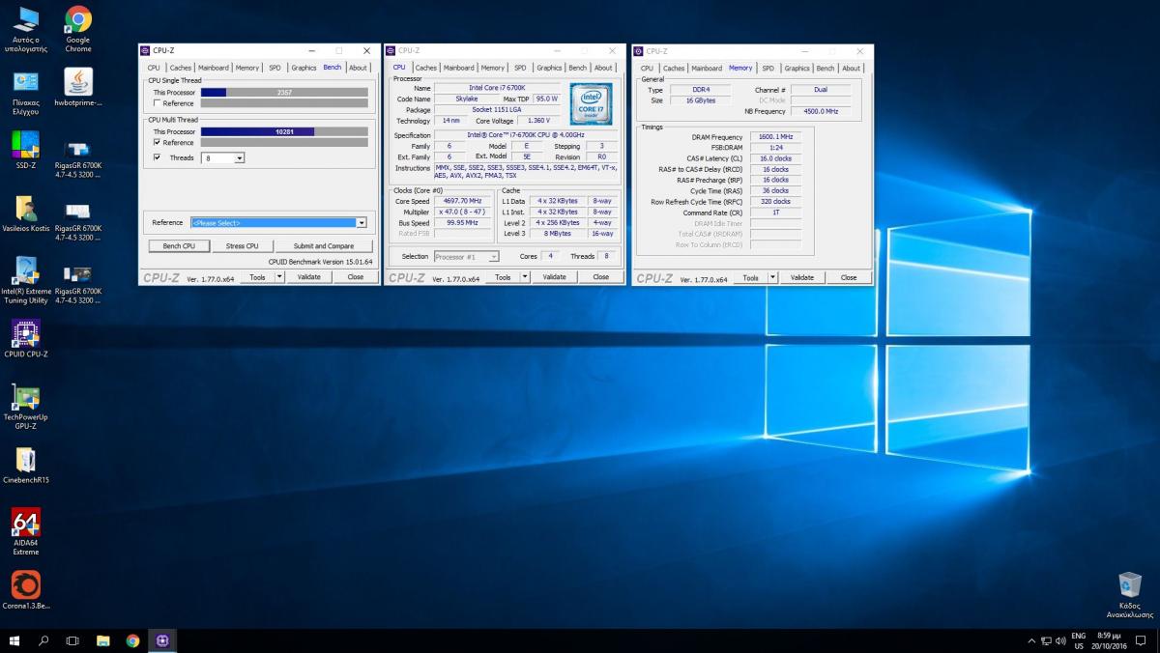Launch Intel Extreme Tuning Utility shortcut
The width and height of the screenshot is (1160, 653).
tap(26, 280)
